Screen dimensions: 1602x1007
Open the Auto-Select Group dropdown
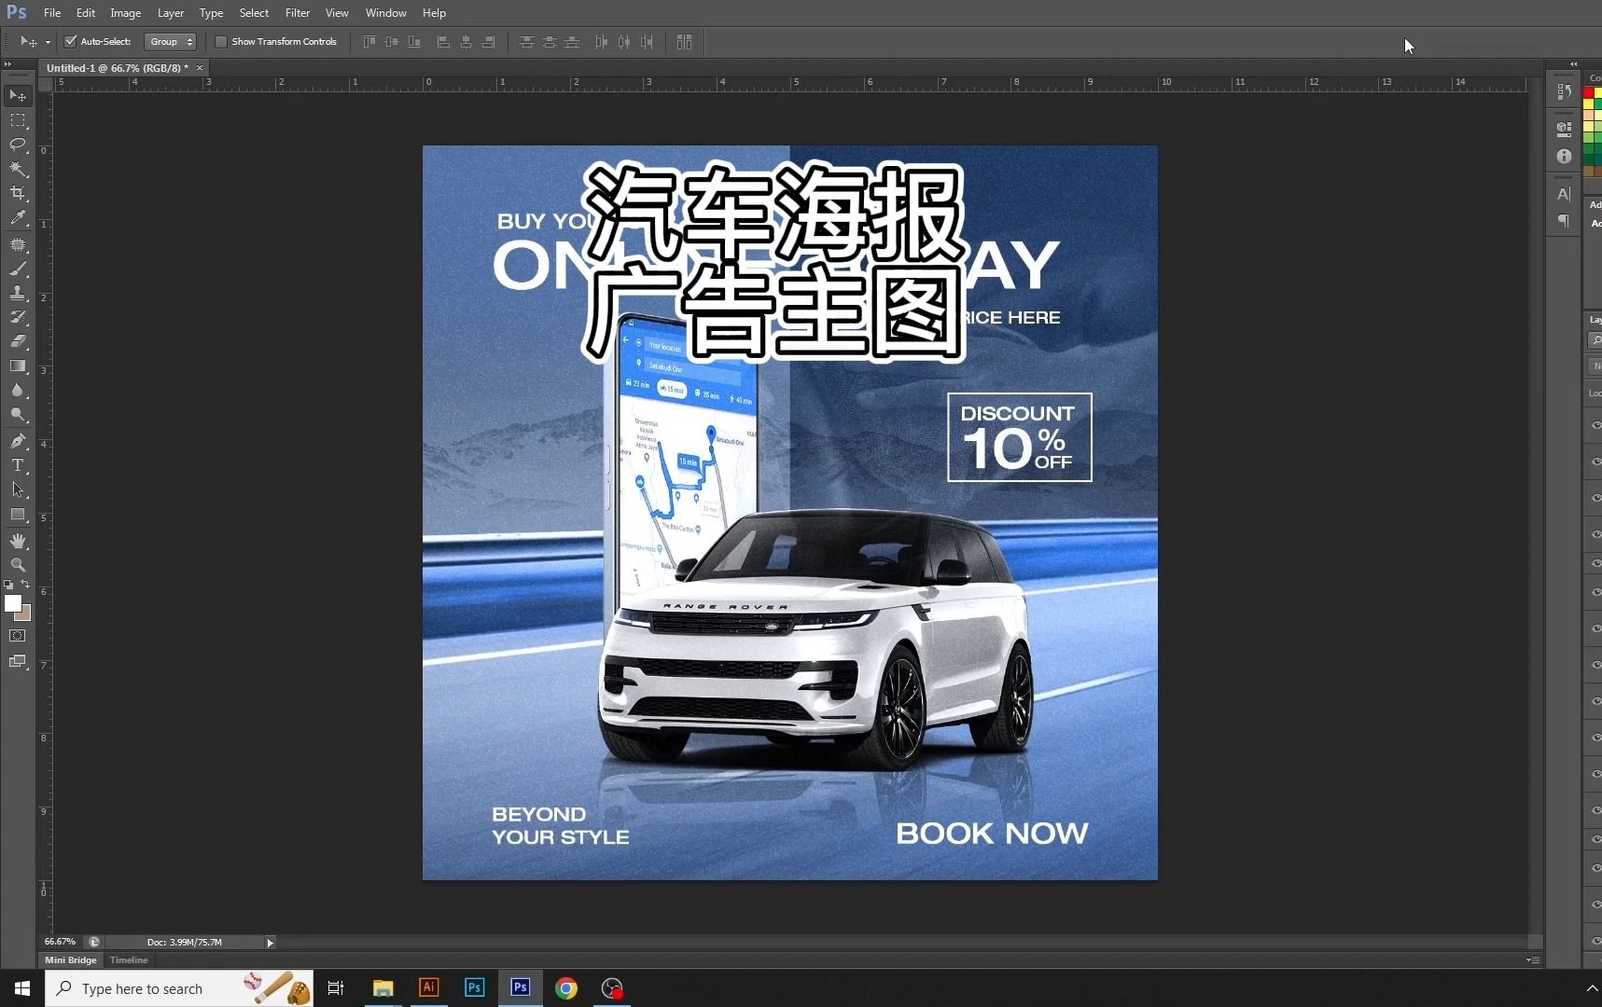(171, 42)
